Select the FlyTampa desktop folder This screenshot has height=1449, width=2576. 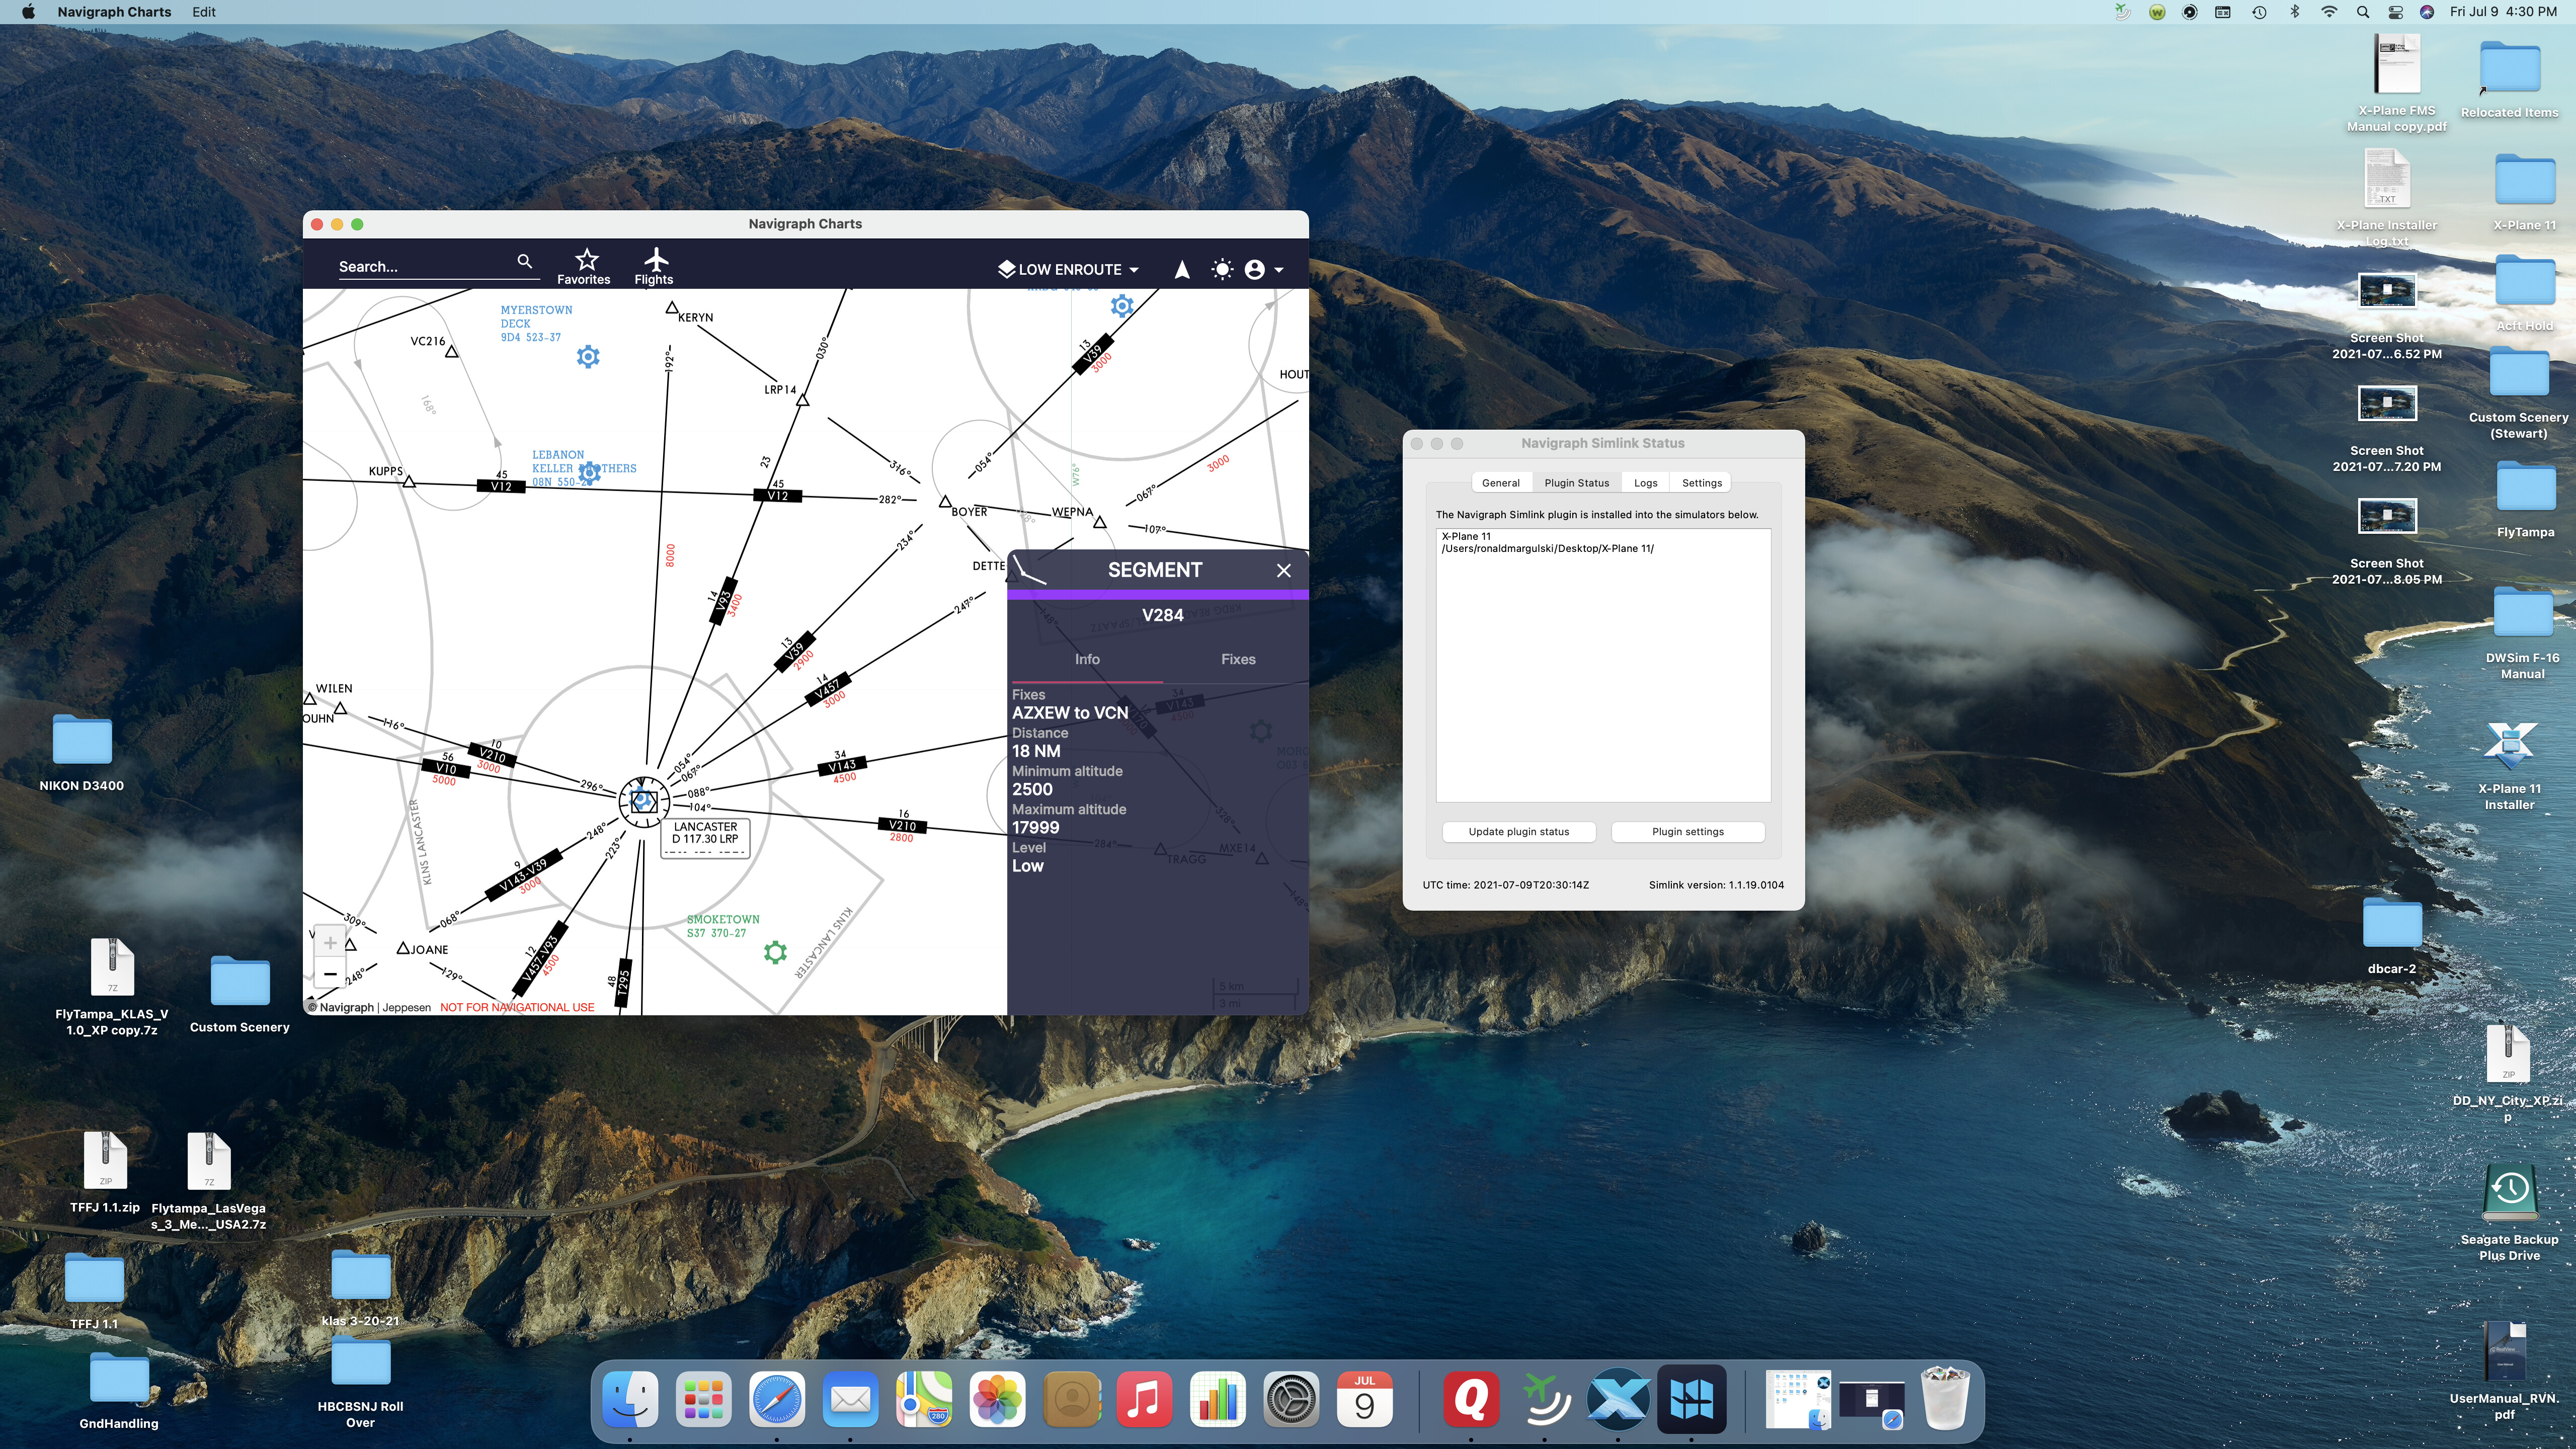[x=2525, y=500]
